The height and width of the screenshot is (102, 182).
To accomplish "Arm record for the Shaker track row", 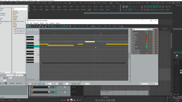I will [x=154, y=36].
